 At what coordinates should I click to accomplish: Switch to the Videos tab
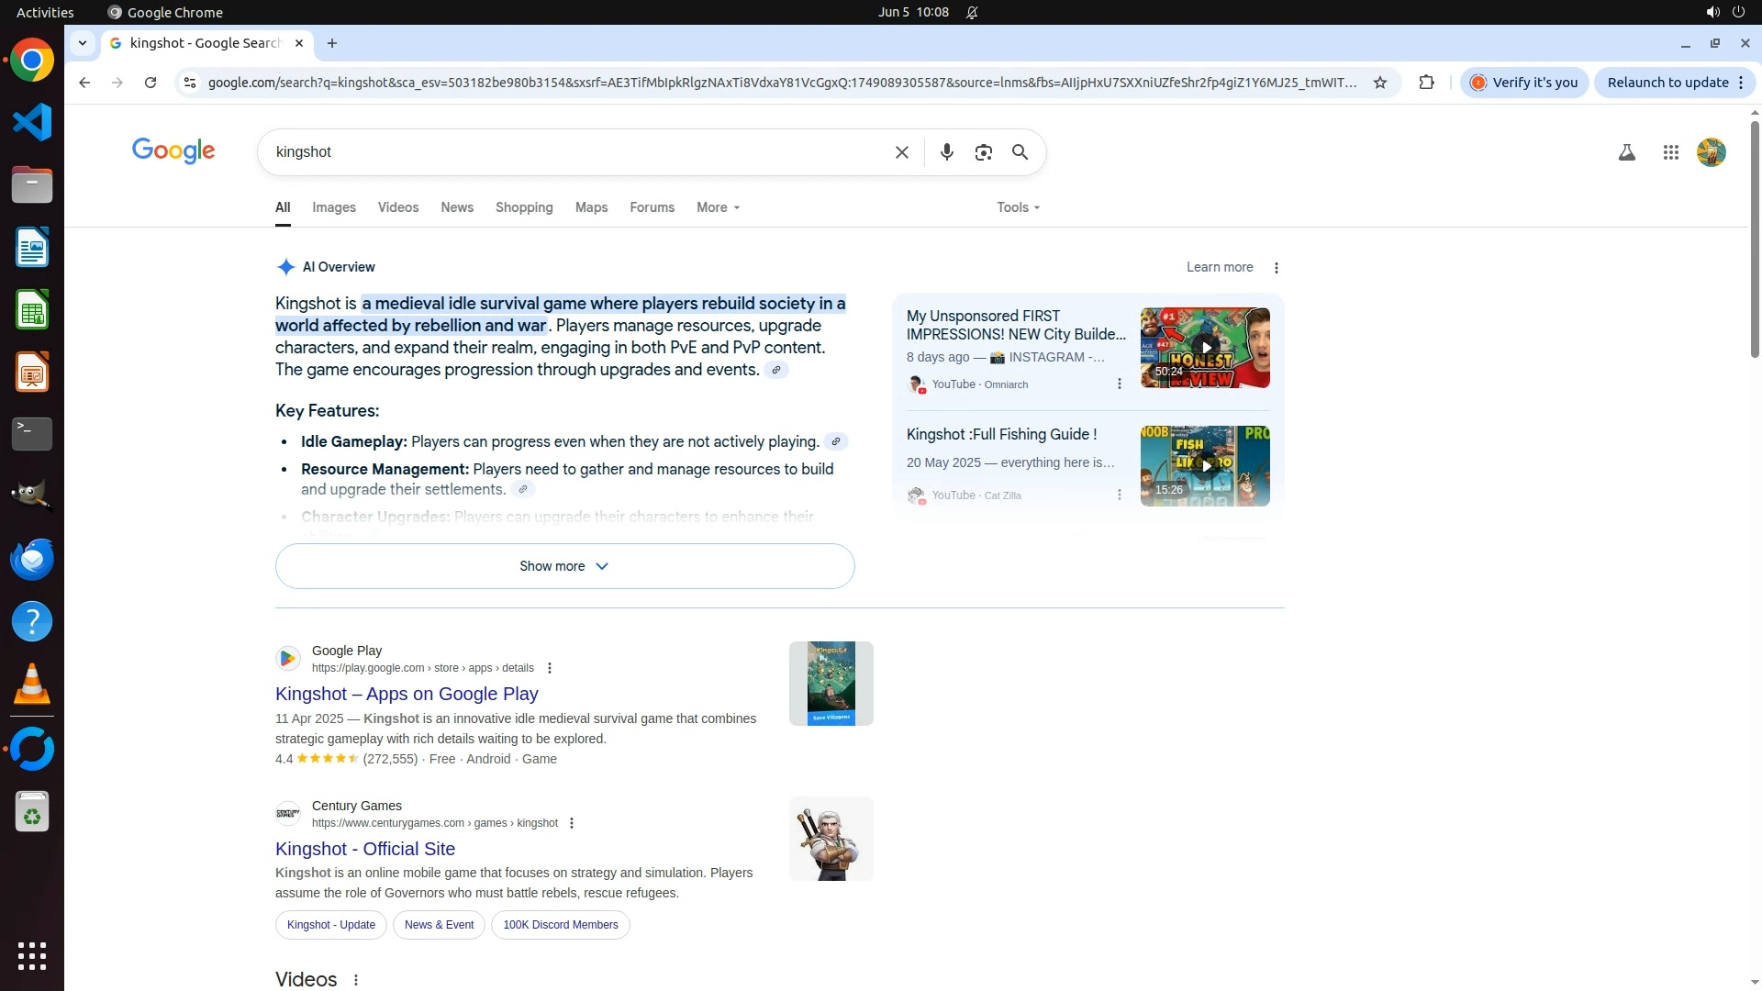tap(397, 207)
